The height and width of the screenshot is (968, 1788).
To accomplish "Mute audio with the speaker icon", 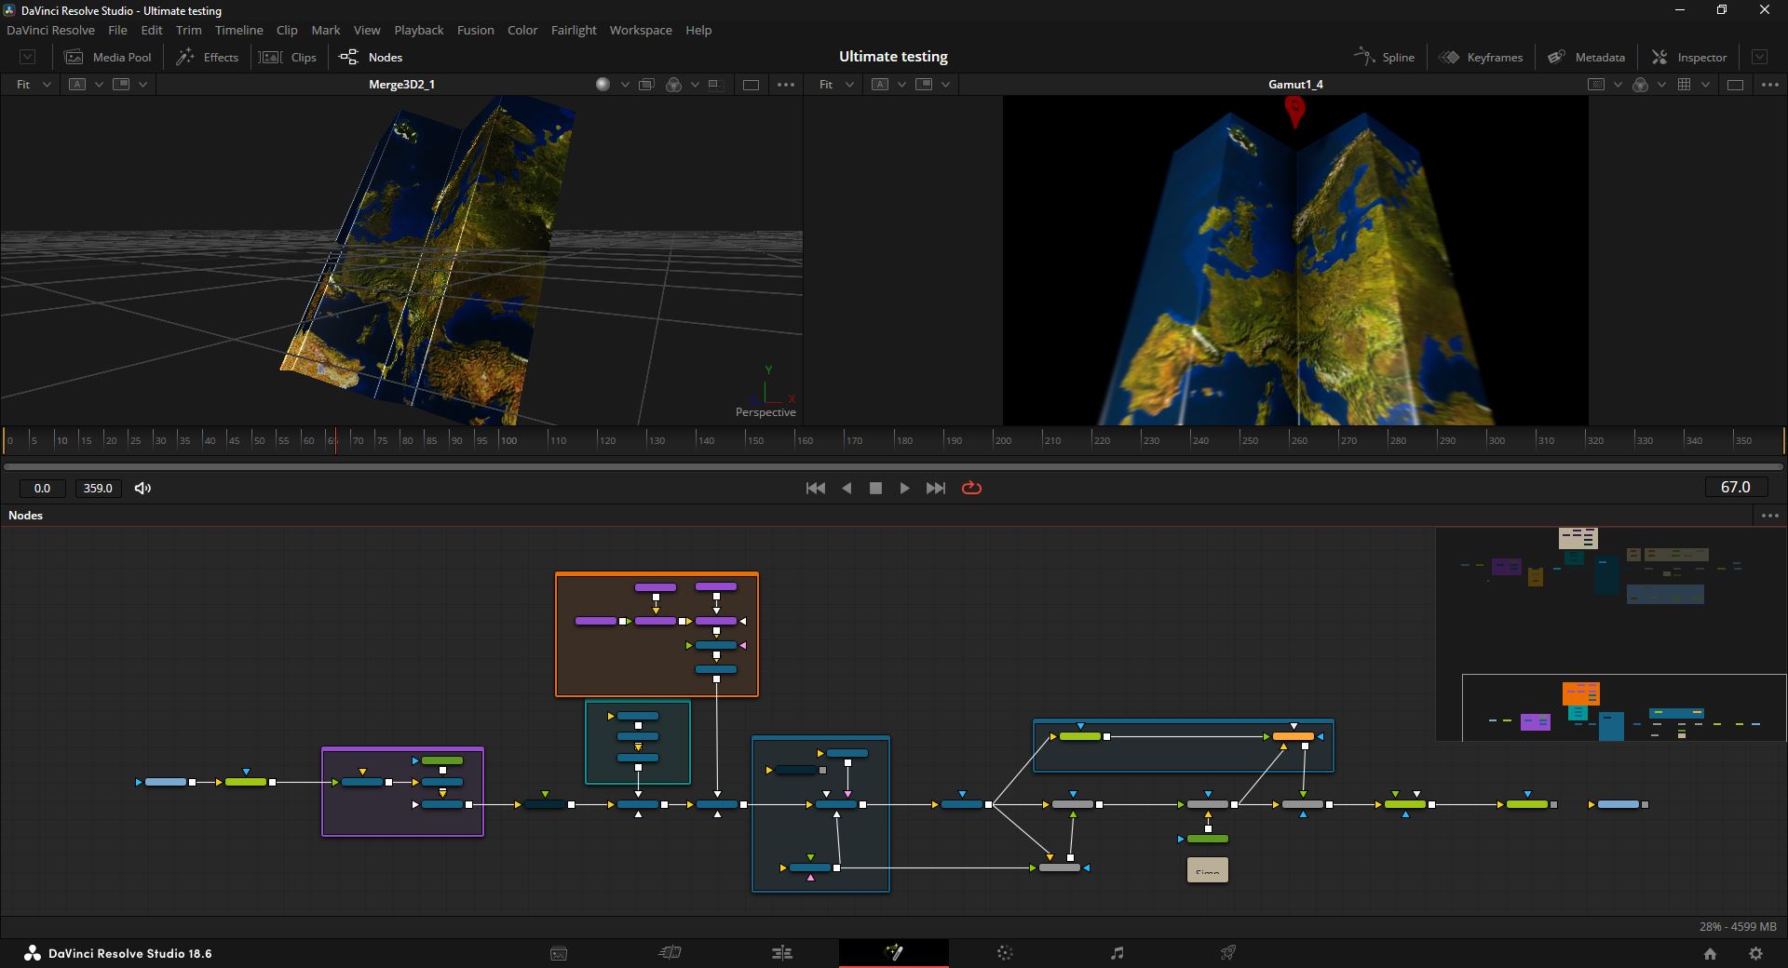I will 142,488.
